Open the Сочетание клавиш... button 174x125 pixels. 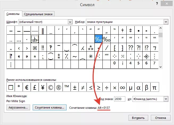pos(49,107)
